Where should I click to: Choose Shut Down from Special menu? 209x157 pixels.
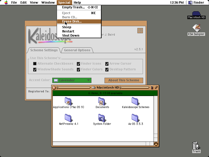point(79,35)
